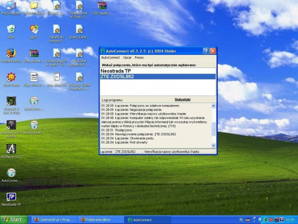This screenshot has width=298, height=224.
Task: Open the Neostrada TP desktop shortcut
Action: pyautogui.click(x=11, y=197)
